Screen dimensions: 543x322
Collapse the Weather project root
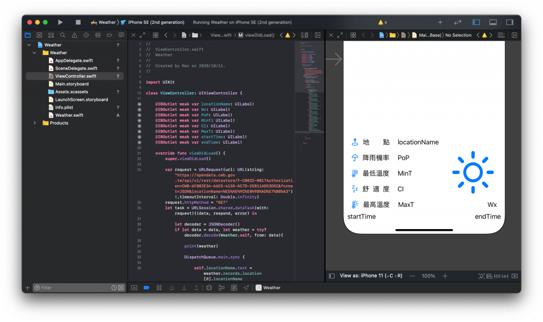[x=29, y=45]
